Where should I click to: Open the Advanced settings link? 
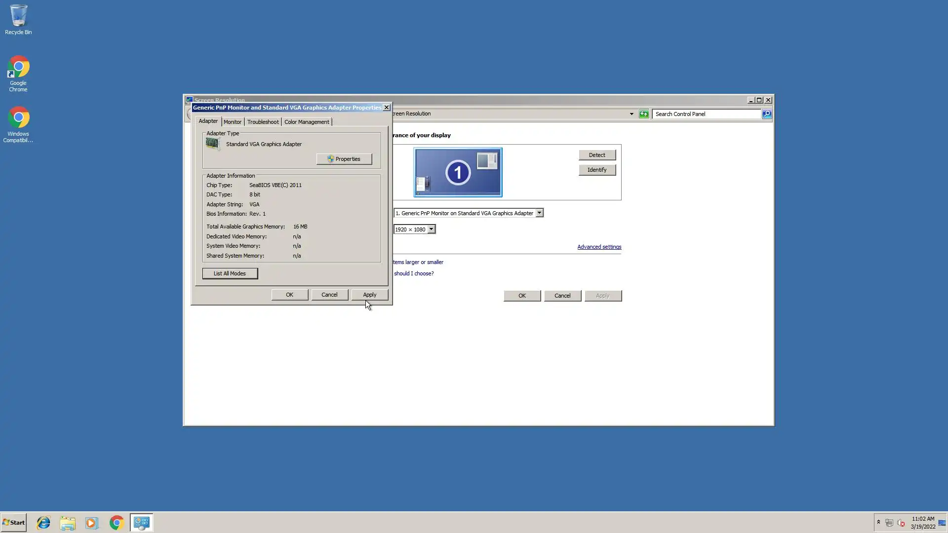599,247
